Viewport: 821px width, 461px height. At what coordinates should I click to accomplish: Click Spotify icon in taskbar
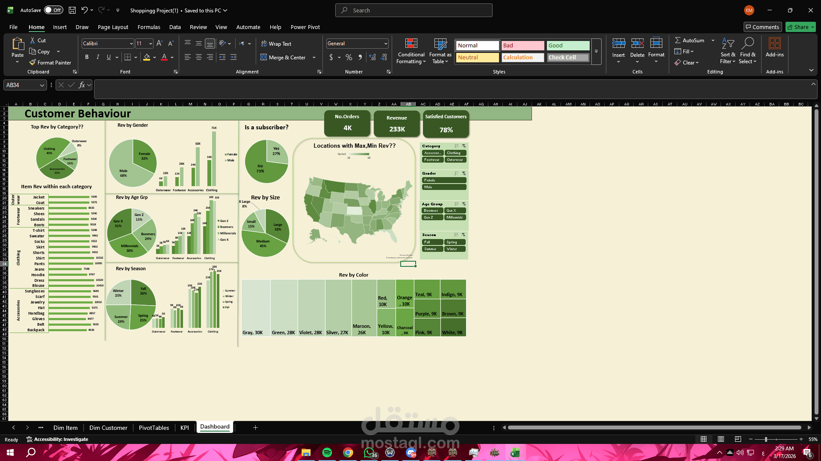point(327,452)
